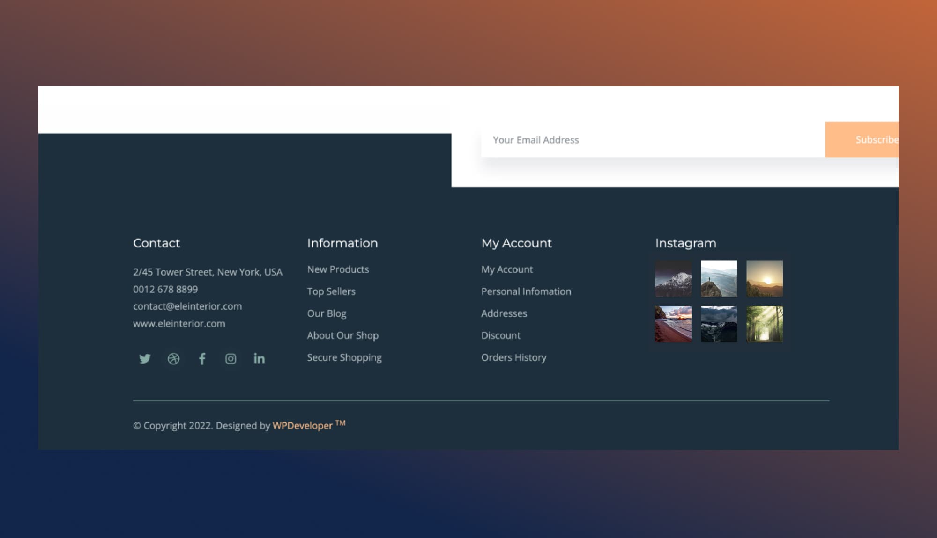Open the red beach Instagram thumbnail
The image size is (937, 538).
pyautogui.click(x=673, y=324)
